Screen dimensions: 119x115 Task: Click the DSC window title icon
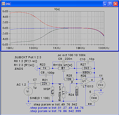click(3, 4)
